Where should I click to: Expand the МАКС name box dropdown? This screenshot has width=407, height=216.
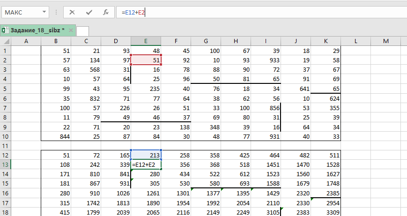click(x=44, y=12)
